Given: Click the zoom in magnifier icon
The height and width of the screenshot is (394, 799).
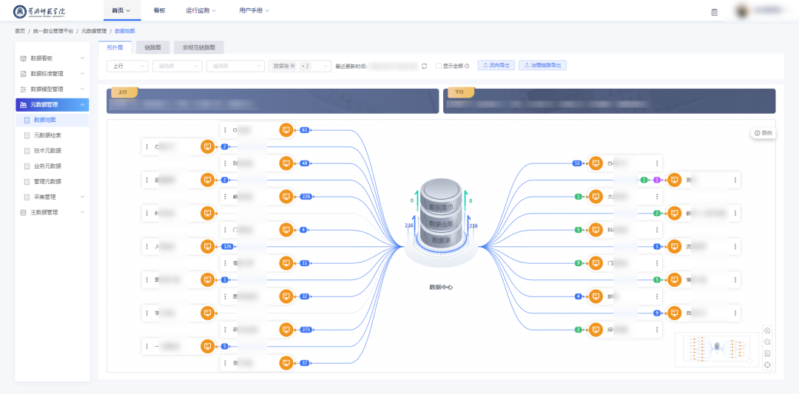Looking at the screenshot, I should pyautogui.click(x=767, y=330).
